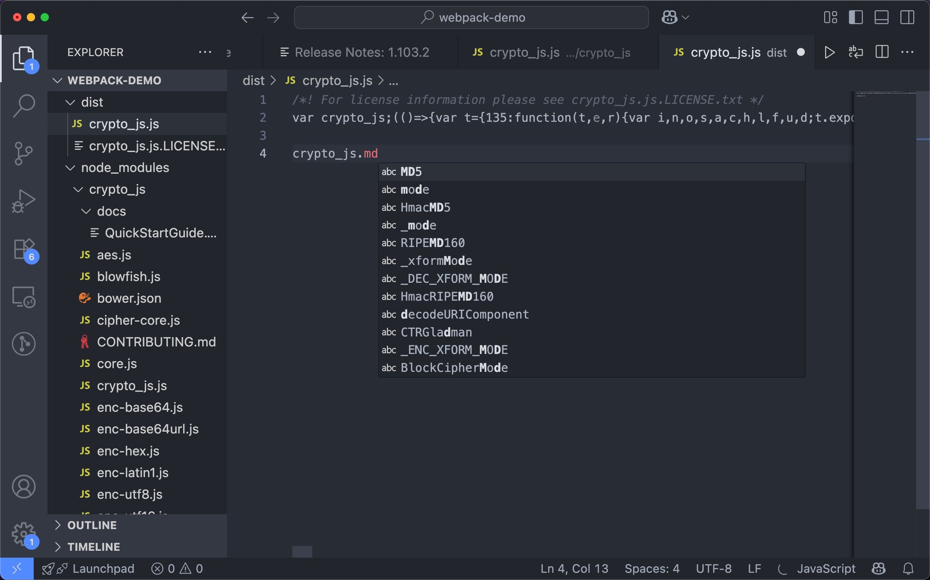Toggle the bottom panel visibility

[881, 17]
